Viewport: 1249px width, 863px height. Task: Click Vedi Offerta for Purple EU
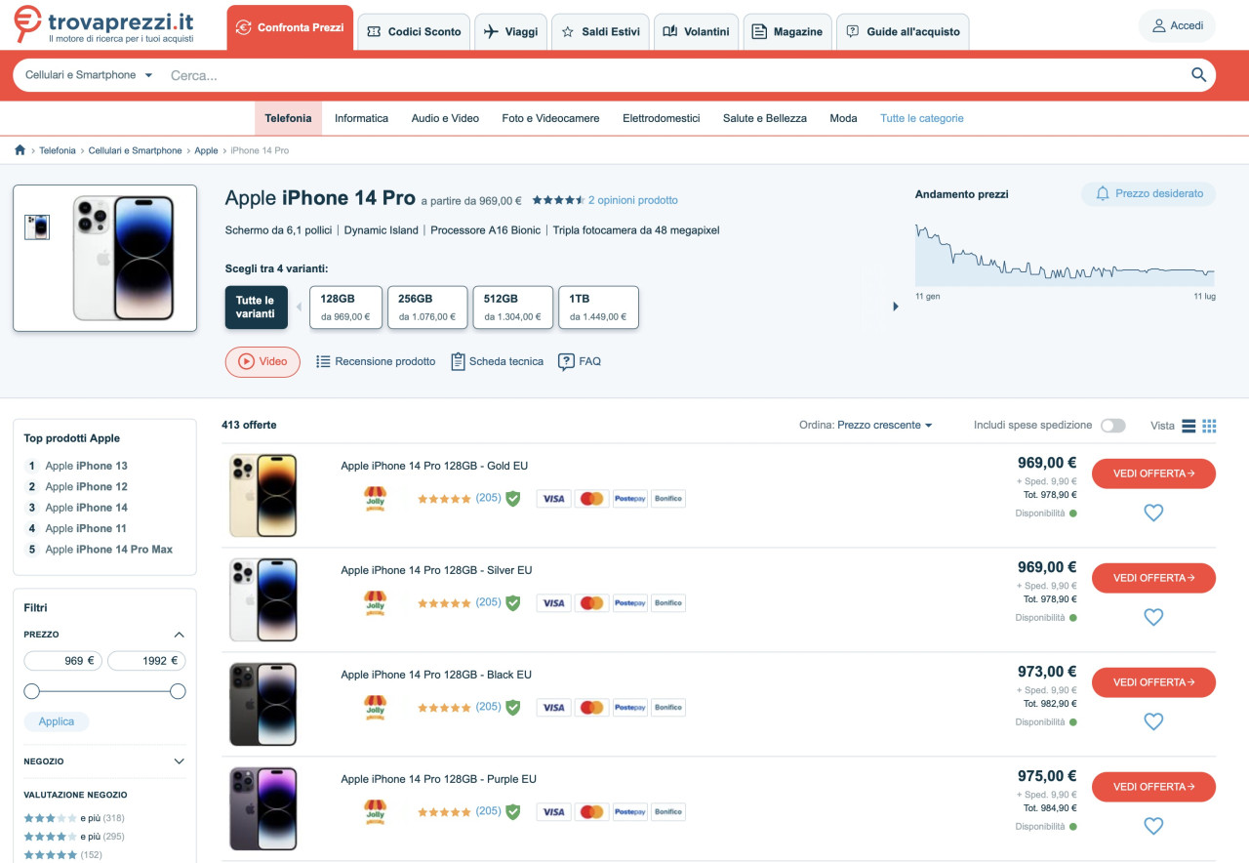coord(1153,787)
